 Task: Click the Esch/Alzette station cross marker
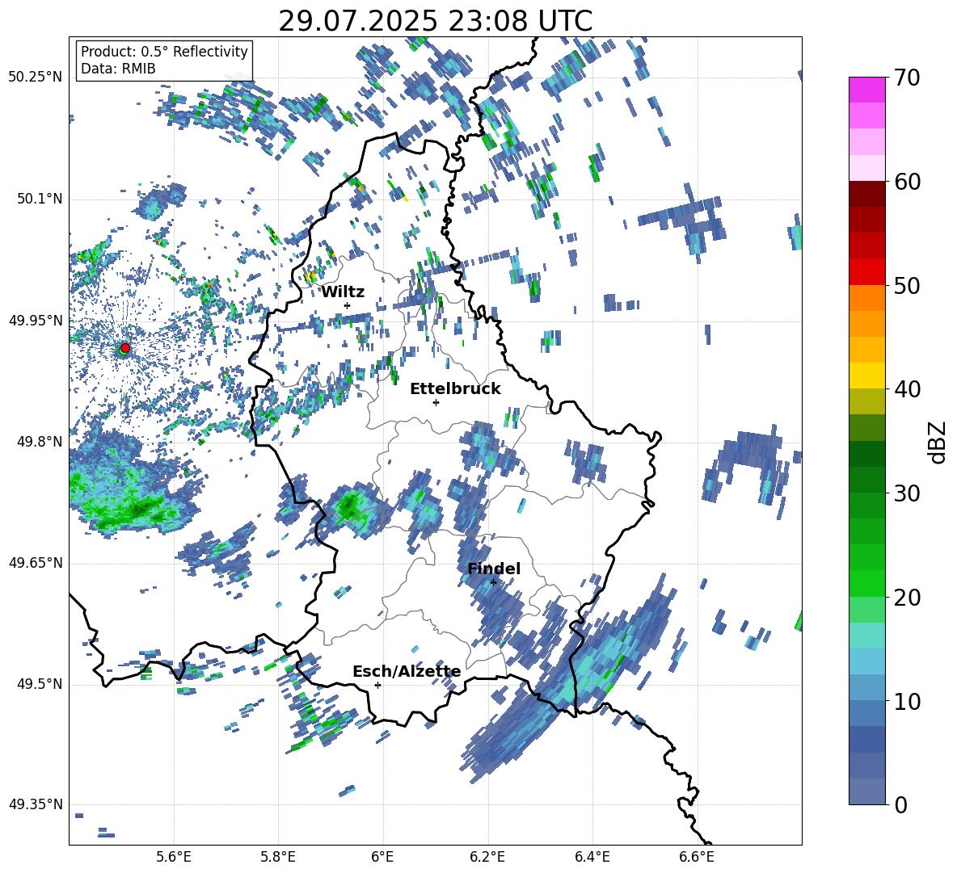(377, 685)
